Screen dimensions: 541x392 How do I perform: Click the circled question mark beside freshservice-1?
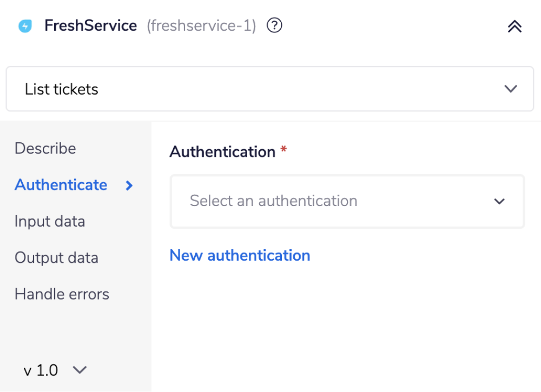(x=274, y=25)
